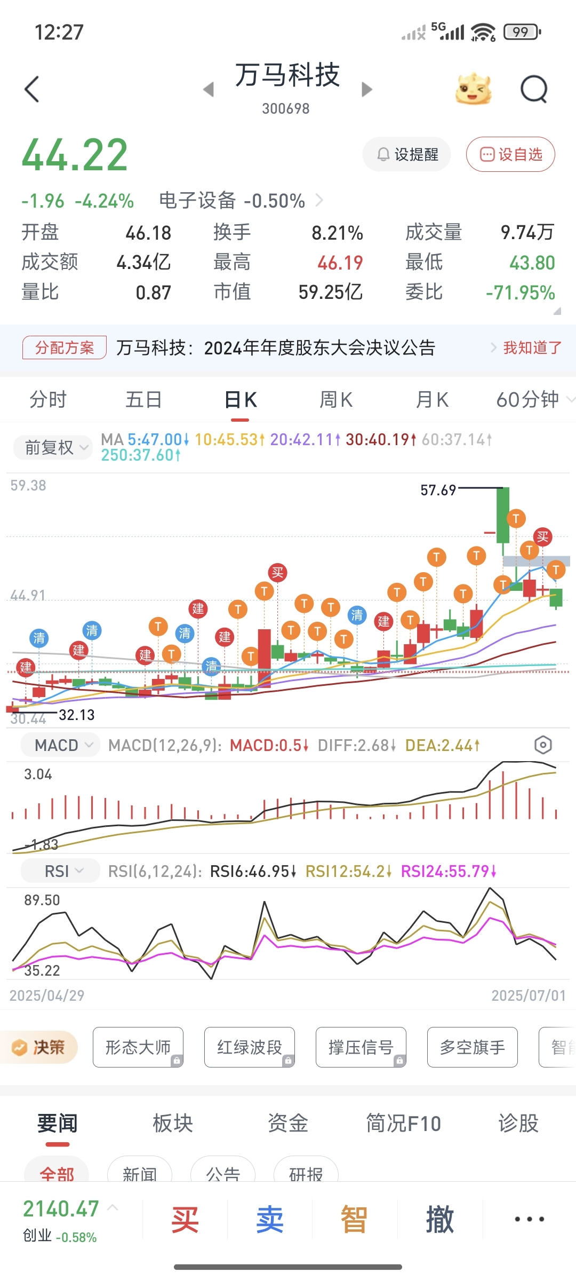
Task: Open the 60分钟 period dropdown
Action: pos(535,399)
